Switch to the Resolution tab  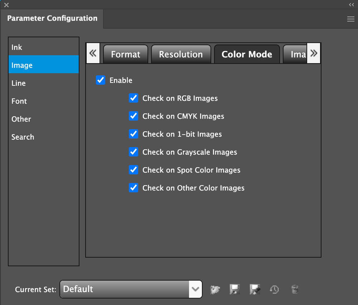[x=181, y=55]
